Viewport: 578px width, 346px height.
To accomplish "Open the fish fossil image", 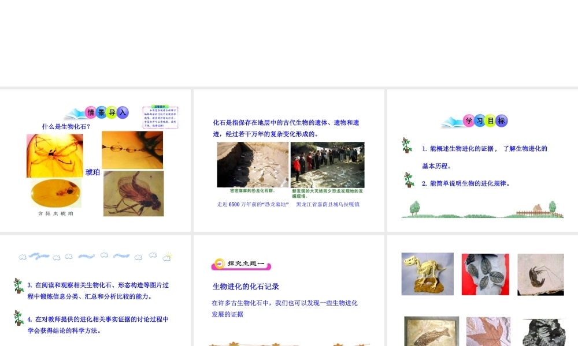I will (432, 331).
